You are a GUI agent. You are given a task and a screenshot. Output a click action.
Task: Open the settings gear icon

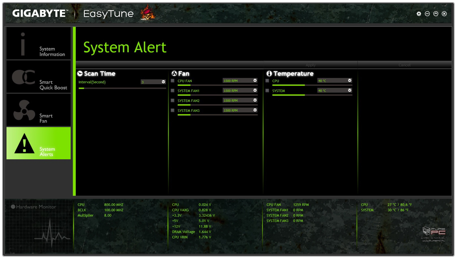[419, 14]
